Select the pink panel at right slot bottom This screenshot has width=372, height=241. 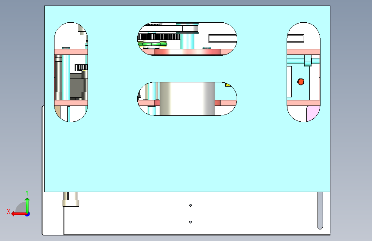pyautogui.click(x=313, y=113)
